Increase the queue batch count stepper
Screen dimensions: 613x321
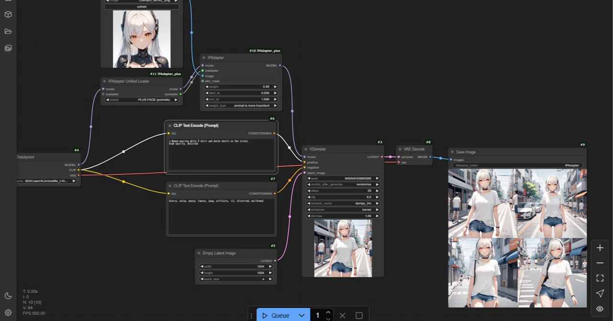click(x=328, y=313)
